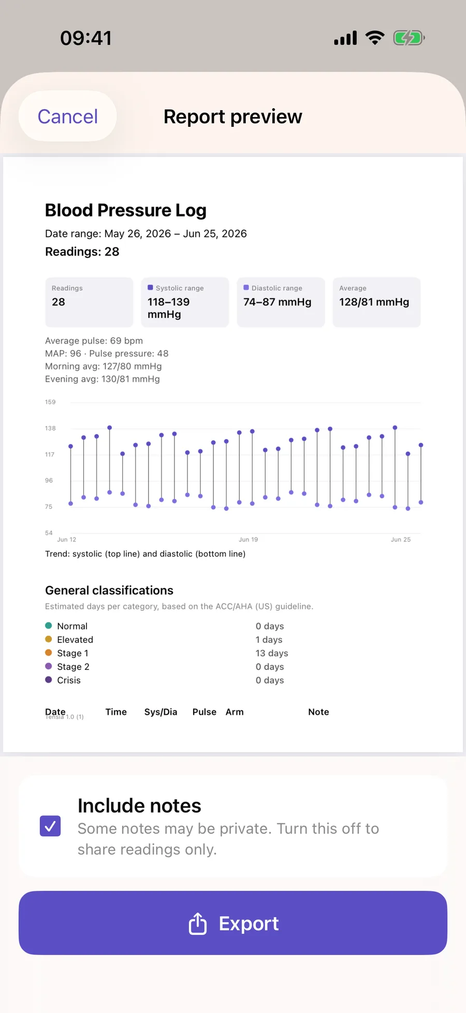This screenshot has height=1013, width=466.
Task: Tap the Average pulse: 69 bpm line
Action: (94, 341)
